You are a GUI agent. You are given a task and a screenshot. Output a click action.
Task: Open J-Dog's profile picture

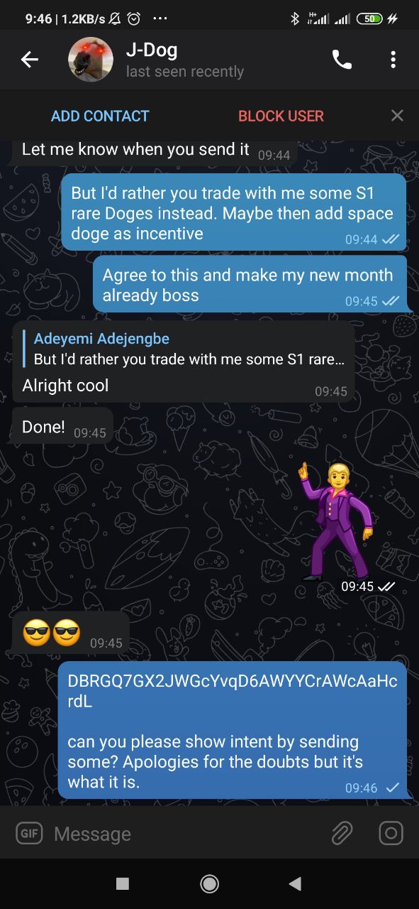(91, 60)
